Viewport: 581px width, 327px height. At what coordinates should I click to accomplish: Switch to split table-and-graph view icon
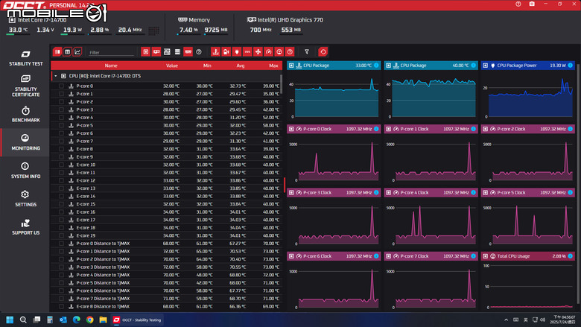pos(57,52)
